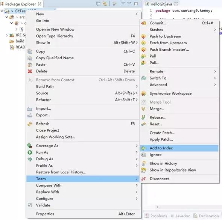Image resolution: width=222 pixels, height=220 pixels.
Task: Click the Import... icon
Action: [30, 108]
